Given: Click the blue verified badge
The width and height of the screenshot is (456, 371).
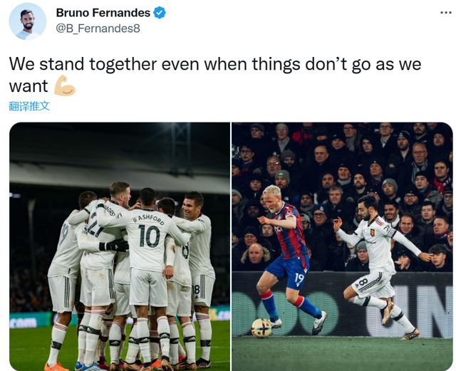Looking at the screenshot, I should click(x=160, y=13).
